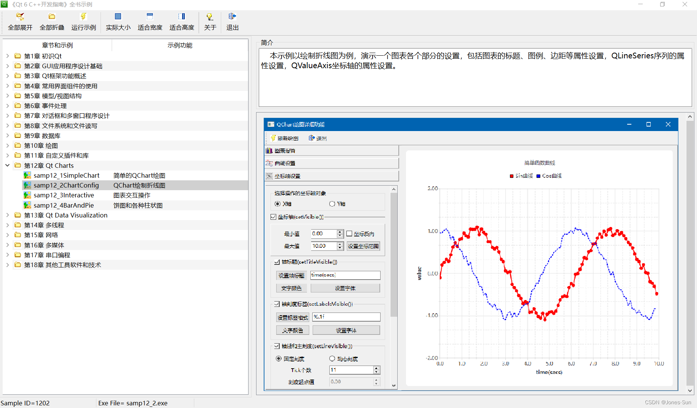This screenshot has width=697, height=408.
Task: Open the 关于 about dialog
Action: click(210, 16)
